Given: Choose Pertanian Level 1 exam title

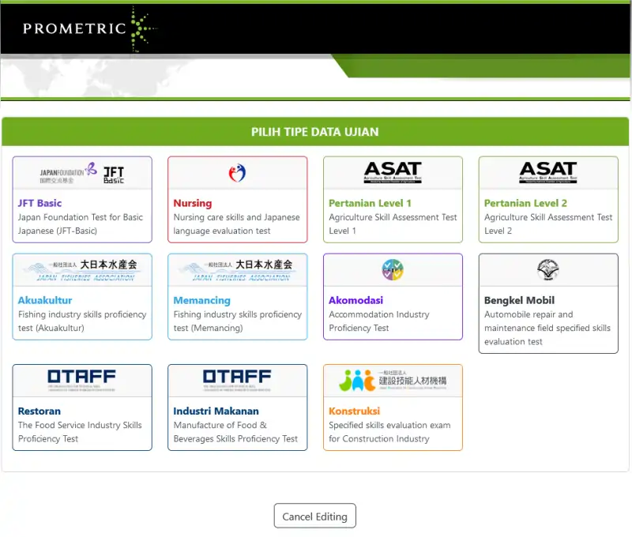Looking at the screenshot, I should click(x=370, y=203).
